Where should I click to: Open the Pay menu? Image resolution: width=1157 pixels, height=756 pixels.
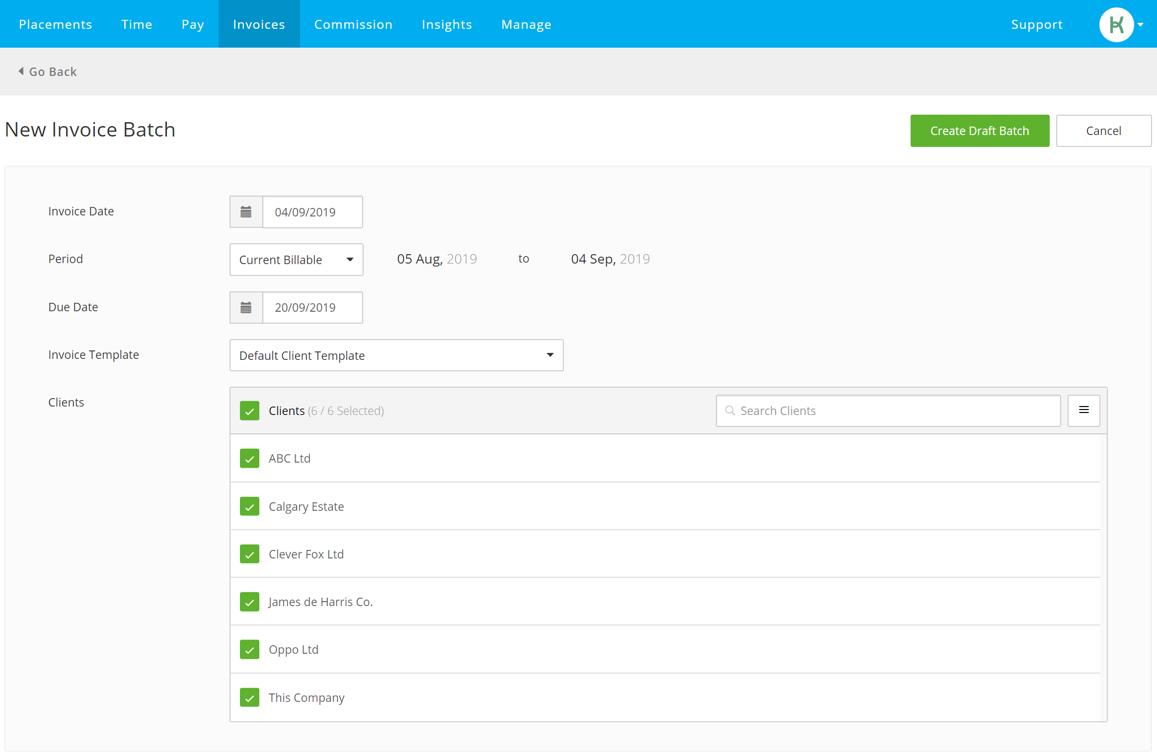pos(193,24)
